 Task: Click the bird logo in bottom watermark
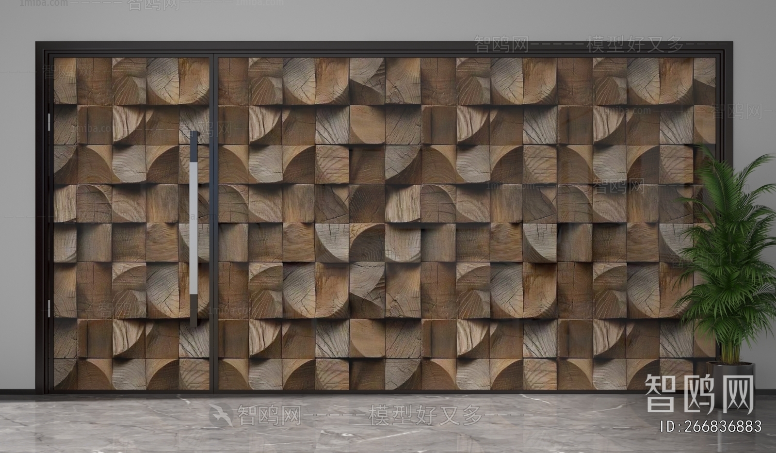point(222,416)
